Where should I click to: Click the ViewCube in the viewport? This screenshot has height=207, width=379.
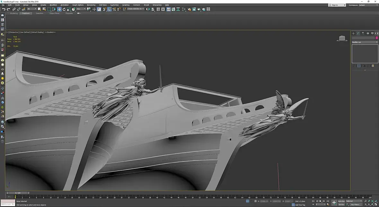(x=342, y=38)
